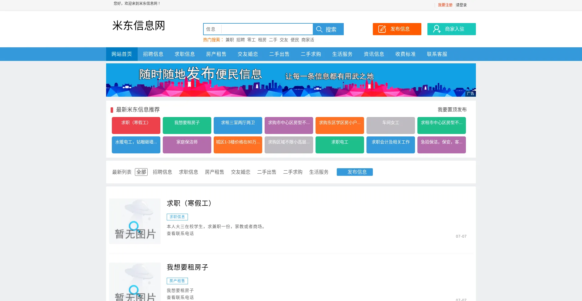Image resolution: width=582 pixels, height=301 pixels.
Task: Open the 房产租售 navigation menu item
Action: [x=216, y=54]
